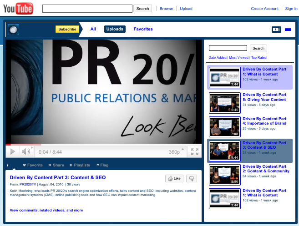
Task: Open the Share options
Action: click(x=56, y=165)
